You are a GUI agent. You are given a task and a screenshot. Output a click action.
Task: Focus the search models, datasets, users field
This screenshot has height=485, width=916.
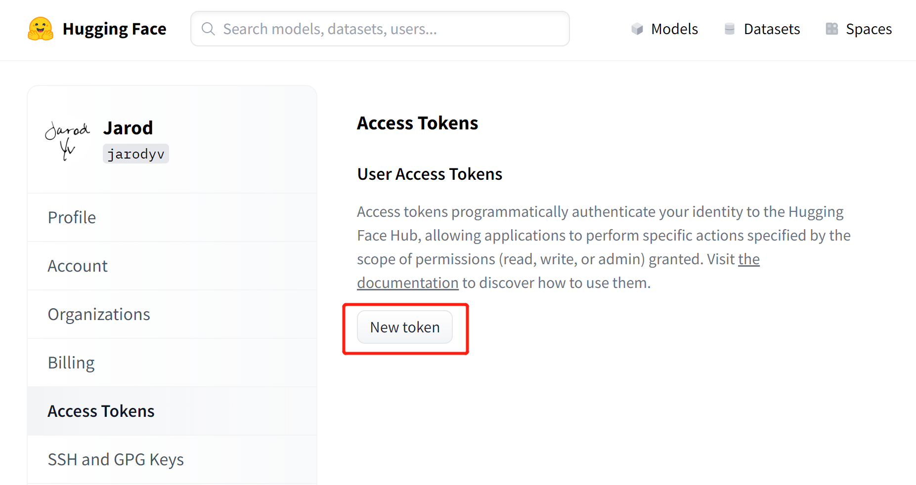[x=380, y=29]
